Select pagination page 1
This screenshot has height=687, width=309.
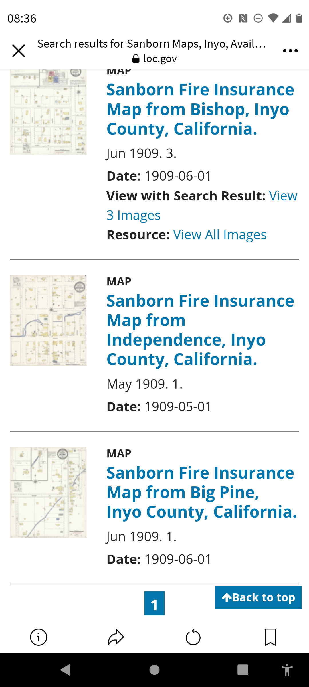(x=154, y=603)
